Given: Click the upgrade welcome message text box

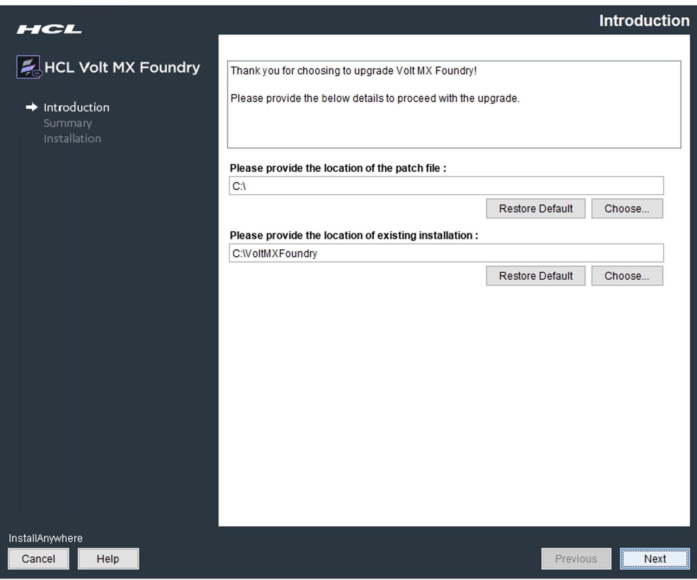Looking at the screenshot, I should (454, 104).
